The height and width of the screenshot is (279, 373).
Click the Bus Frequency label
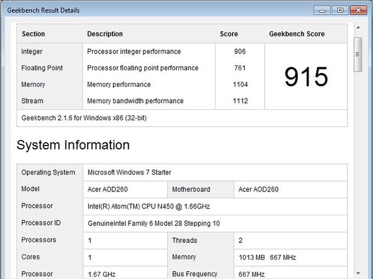(x=195, y=274)
